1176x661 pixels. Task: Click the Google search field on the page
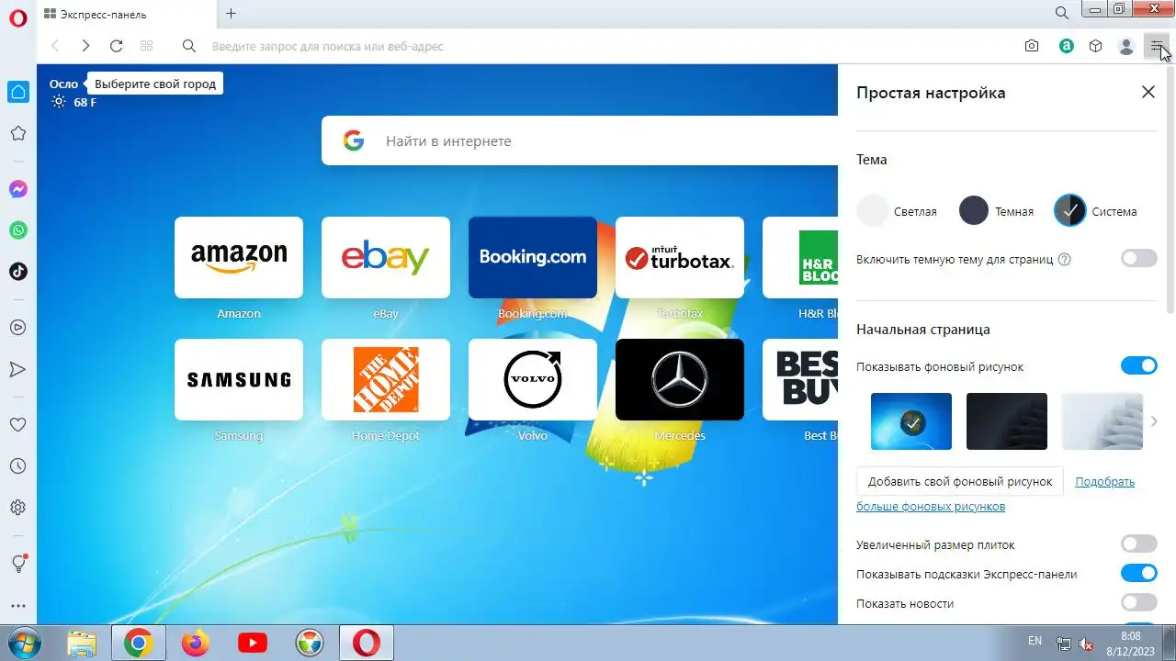579,140
